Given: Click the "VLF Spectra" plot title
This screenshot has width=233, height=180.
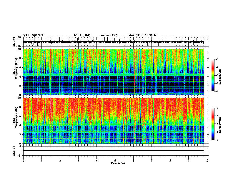Looking at the screenshot, I should [x=33, y=35].
